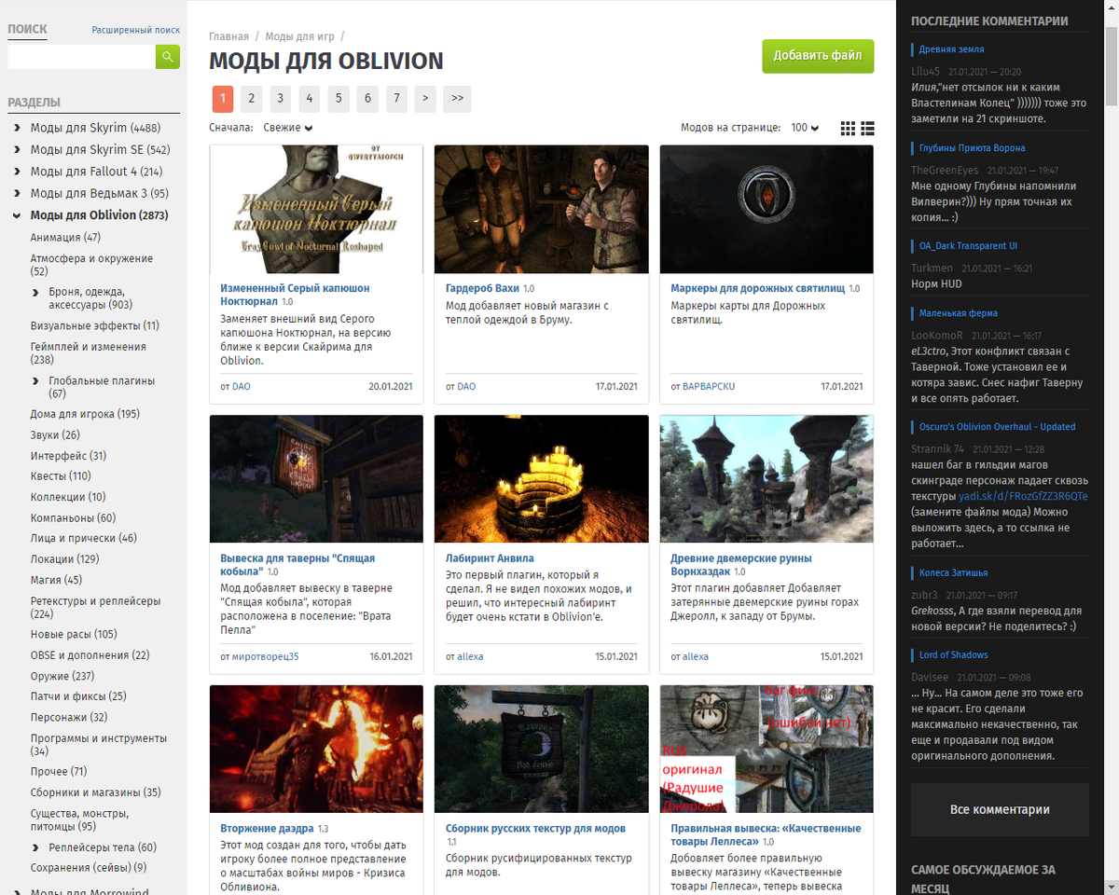The height and width of the screenshot is (895, 1119).
Task: Open commenter TheGreenEyes profile name
Action: click(x=945, y=171)
